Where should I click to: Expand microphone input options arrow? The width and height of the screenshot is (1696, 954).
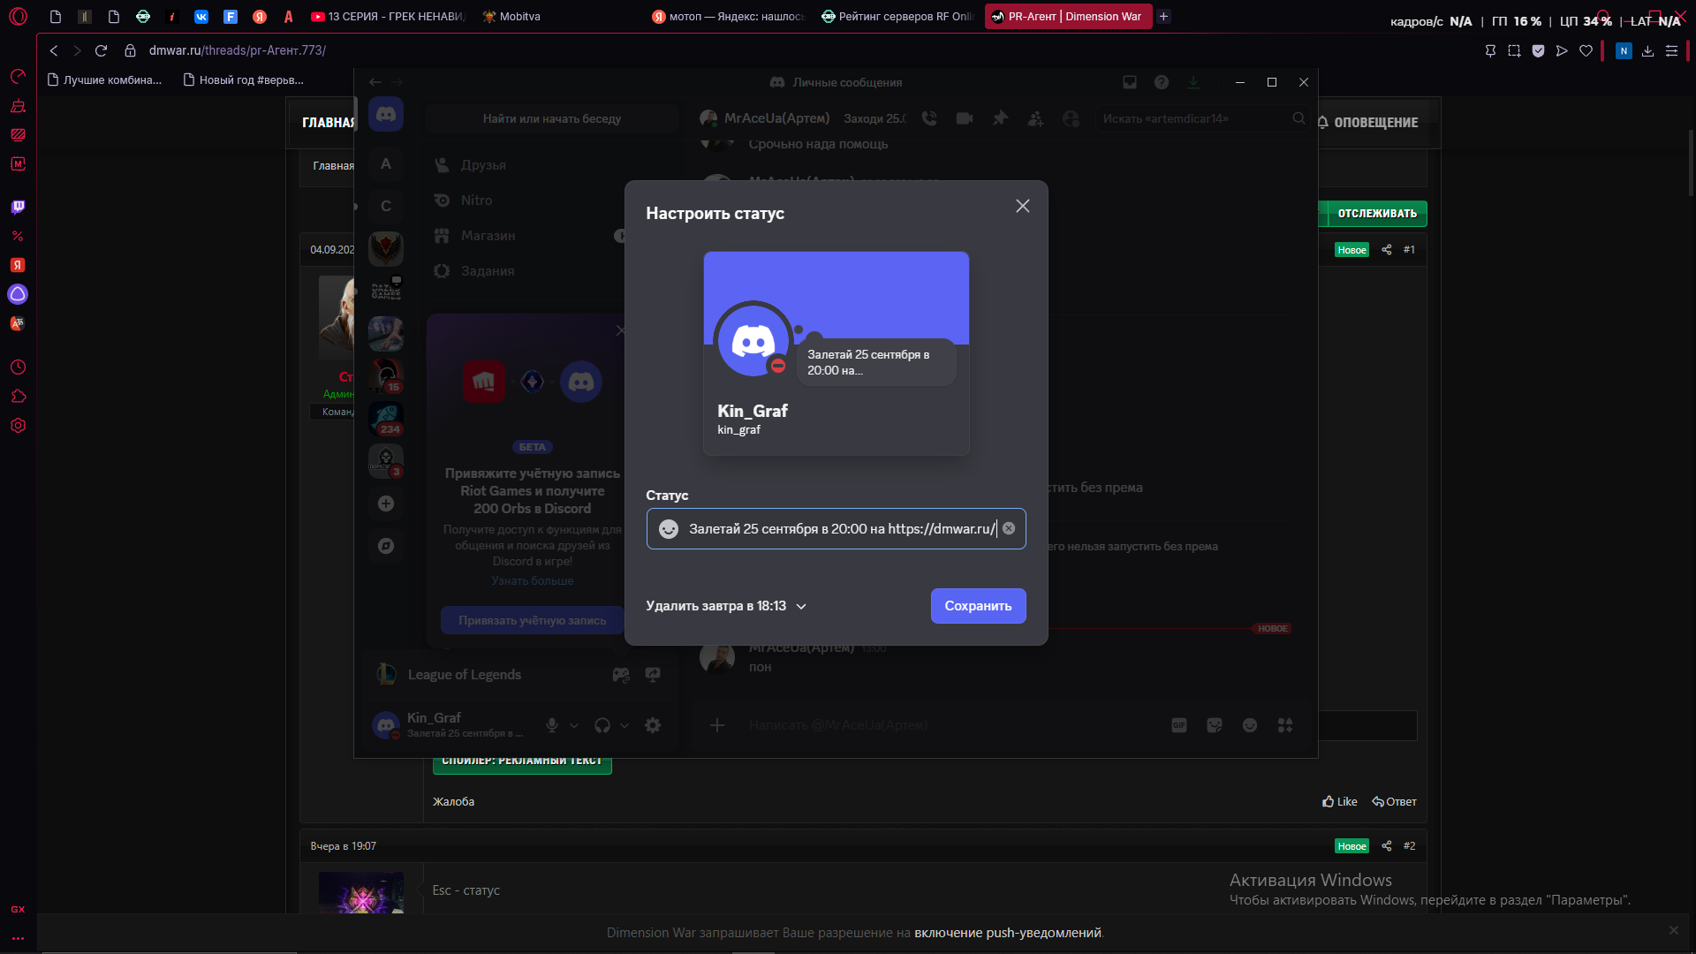click(x=574, y=725)
